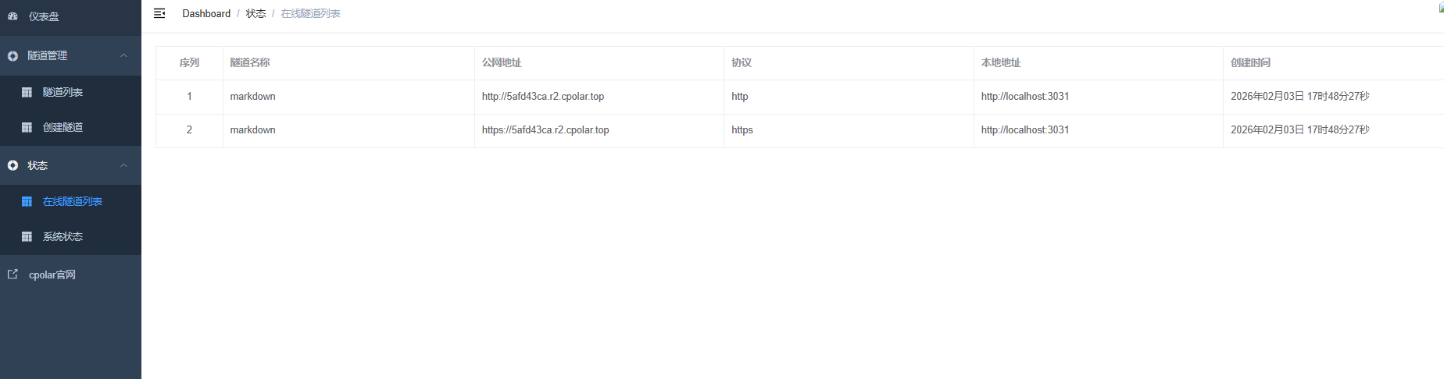1444x379 pixels.
Task: Open the 仪表盘 menu item
Action: 44,16
